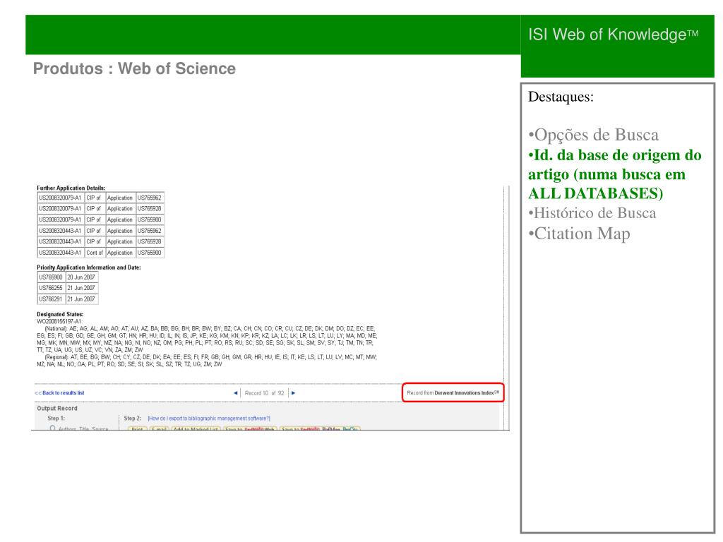Click the 'Destaques:' heading

click(x=561, y=97)
